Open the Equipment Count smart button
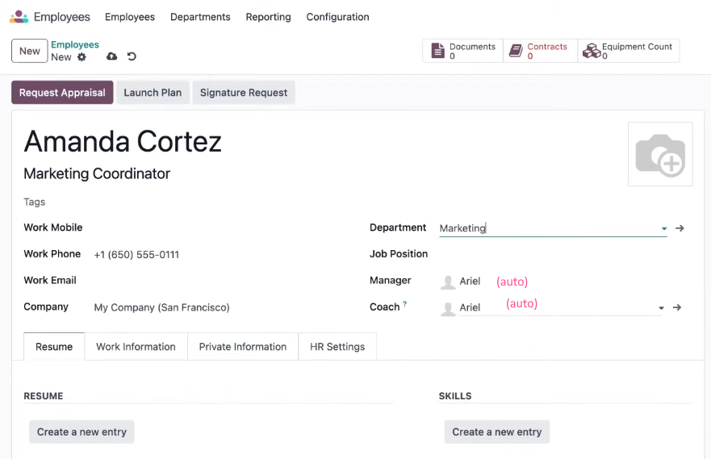 coord(629,51)
